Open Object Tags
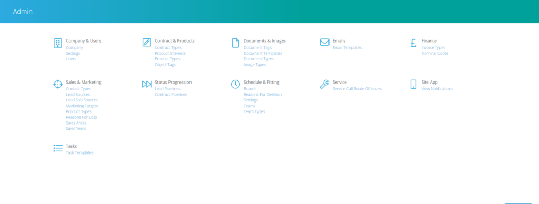 [x=165, y=65]
